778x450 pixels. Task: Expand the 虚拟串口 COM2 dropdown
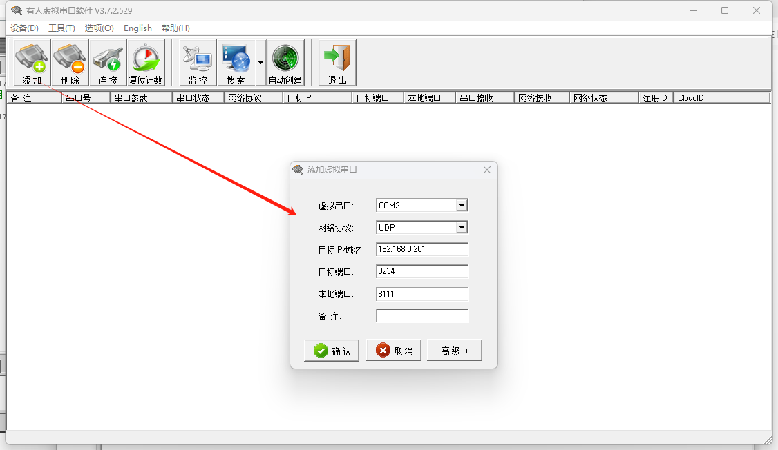click(462, 205)
